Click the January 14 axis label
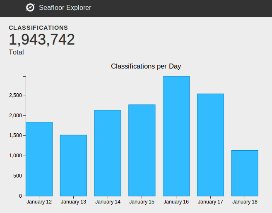The image size is (272, 213). click(x=108, y=202)
